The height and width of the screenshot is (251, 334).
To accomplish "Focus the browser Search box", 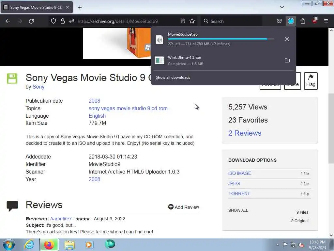I will [231, 21].
